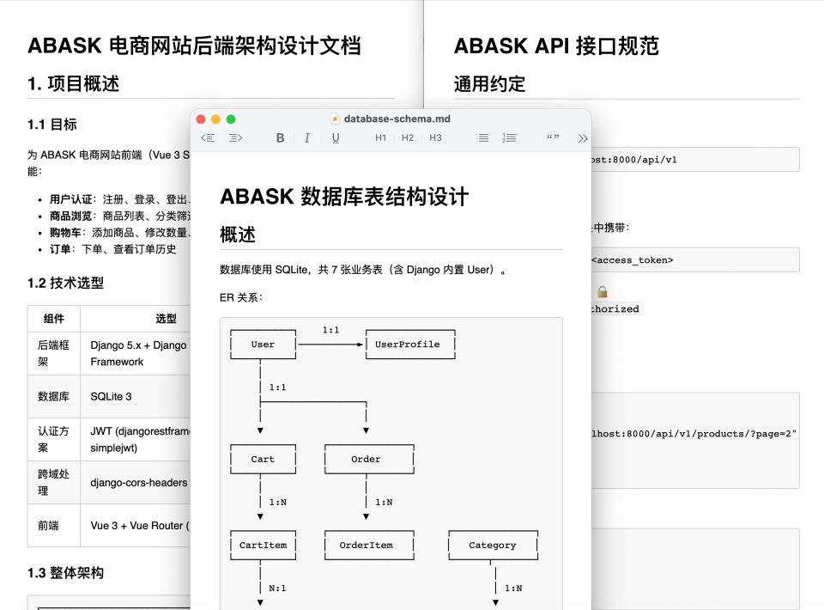Click the database-schema.md window title
Screen dimensions: 824x610
pyautogui.click(x=397, y=119)
